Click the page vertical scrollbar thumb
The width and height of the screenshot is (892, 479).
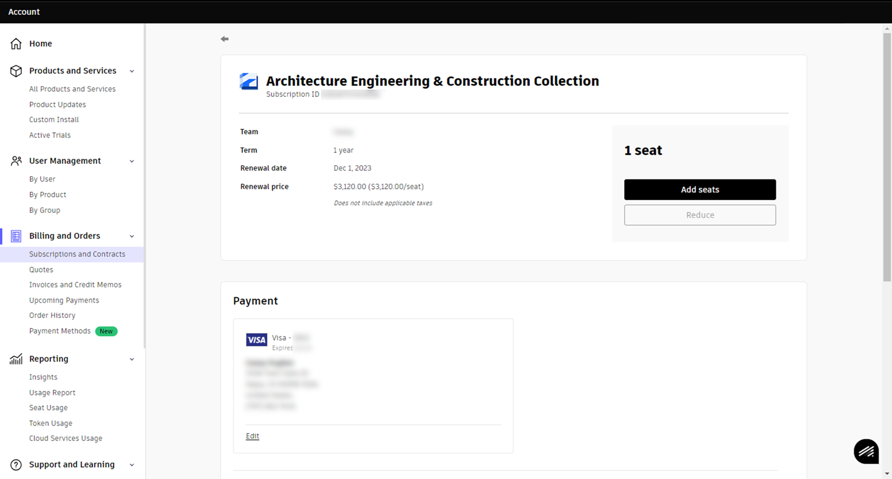(887, 157)
